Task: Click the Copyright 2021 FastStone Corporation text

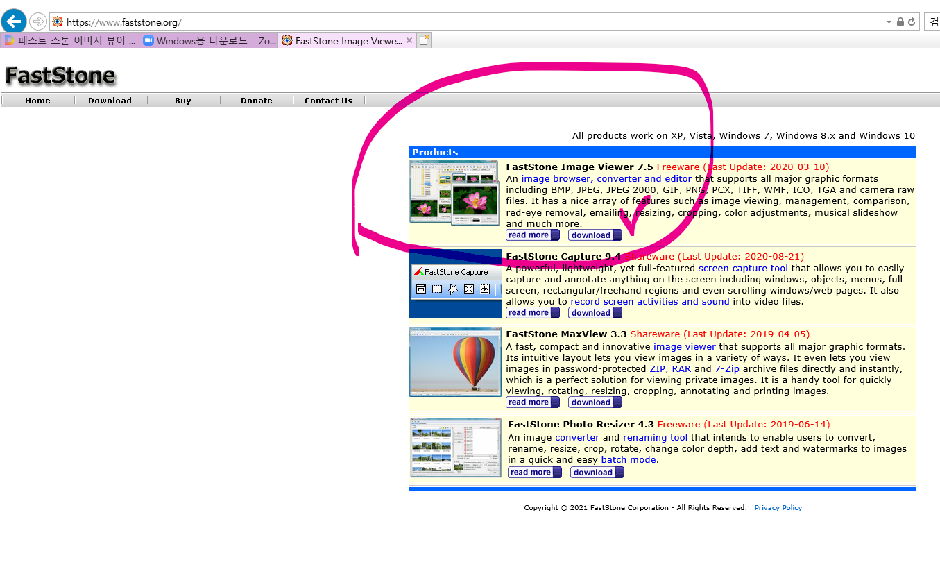Action: [x=635, y=508]
